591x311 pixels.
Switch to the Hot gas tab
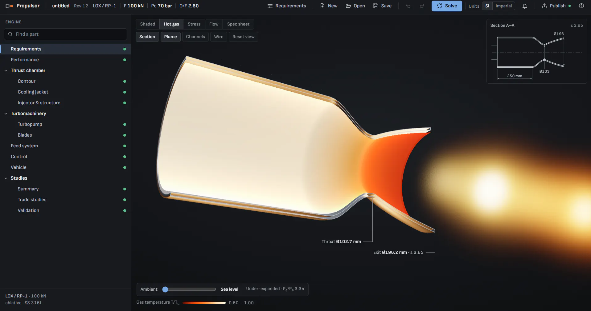point(171,24)
